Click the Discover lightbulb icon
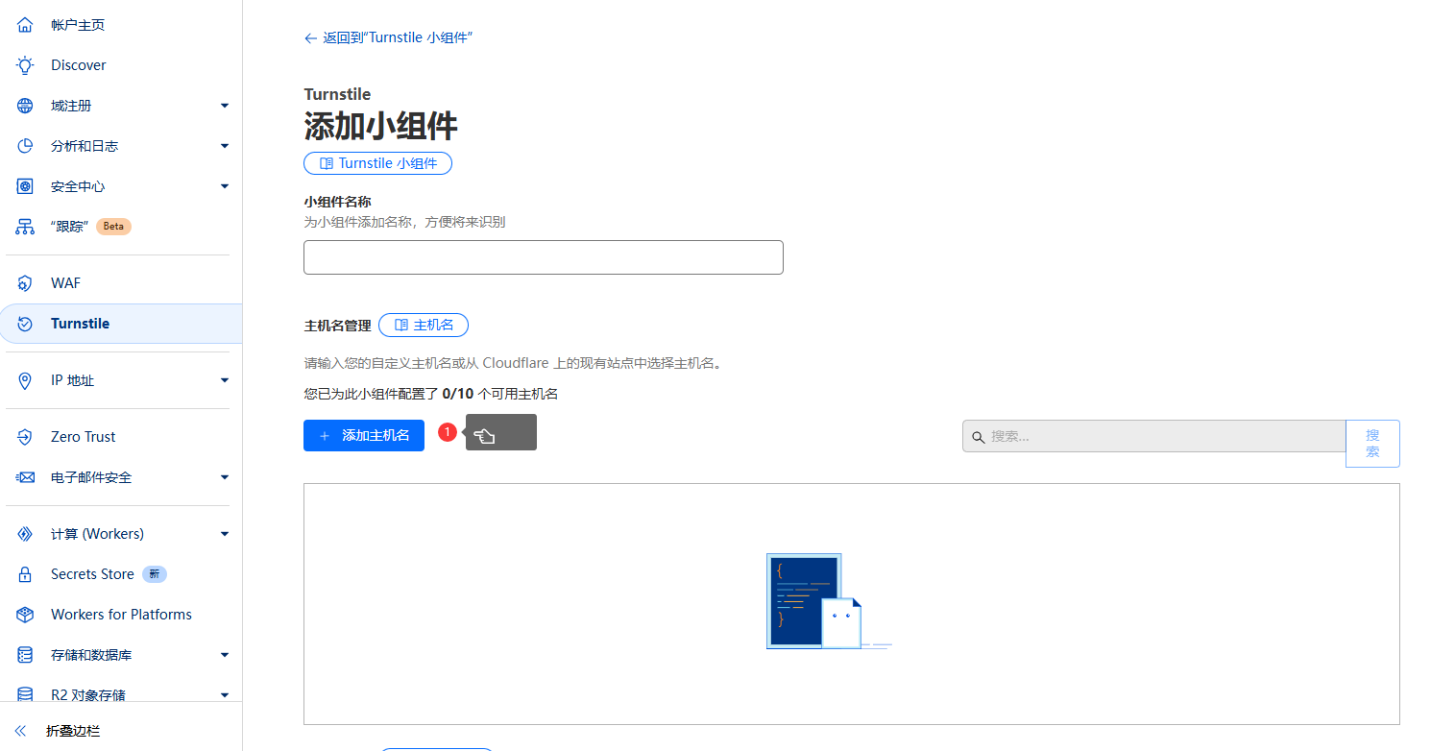The height and width of the screenshot is (751, 1455). 25,65
